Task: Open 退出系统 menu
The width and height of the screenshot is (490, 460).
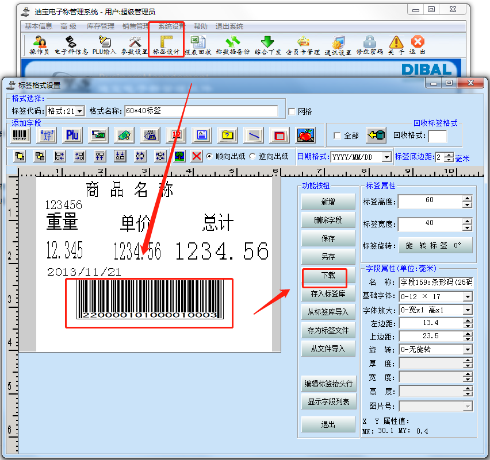Action: (x=229, y=26)
